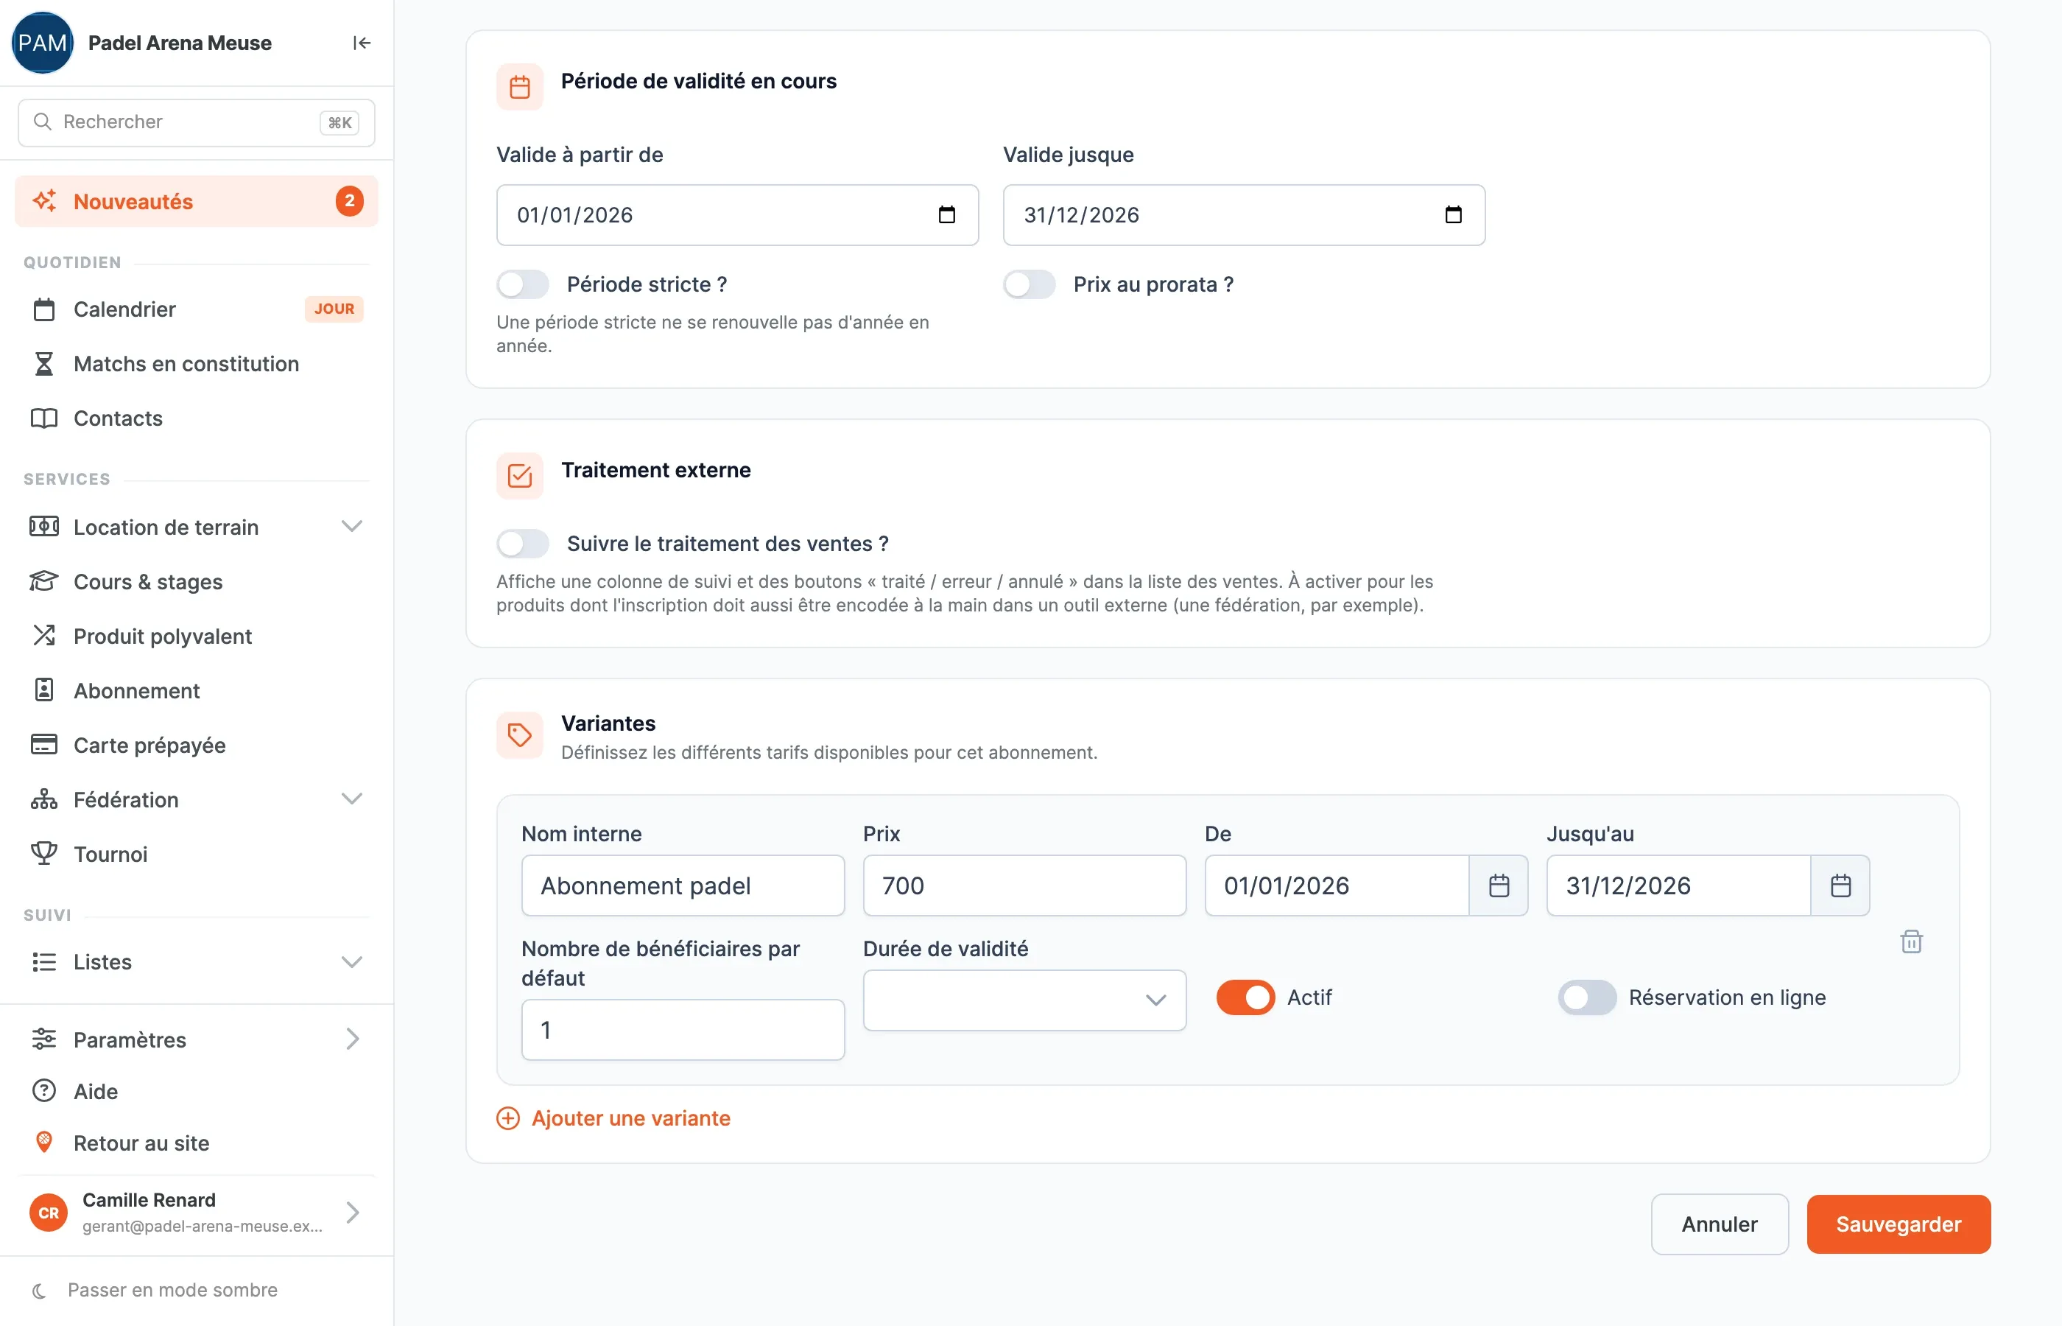Open the calendar picker for the Jusqu'au date
Screen dimensions: 2062x1326
point(1840,885)
